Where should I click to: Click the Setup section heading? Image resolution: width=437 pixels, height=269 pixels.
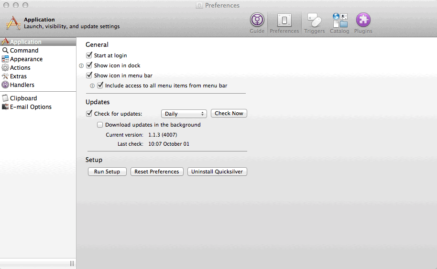[94, 160]
